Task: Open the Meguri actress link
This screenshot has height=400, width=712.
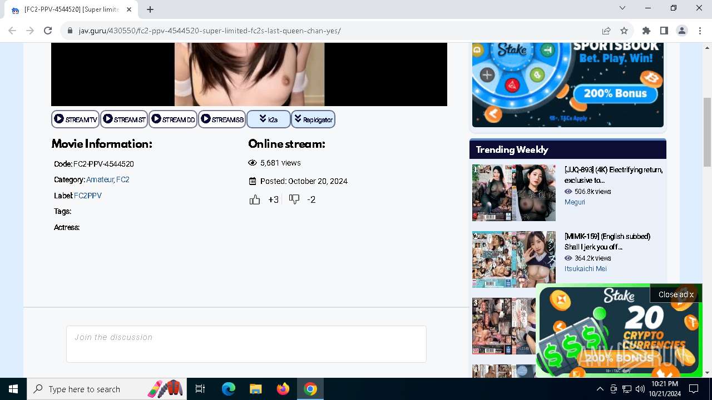Action: [x=575, y=202]
